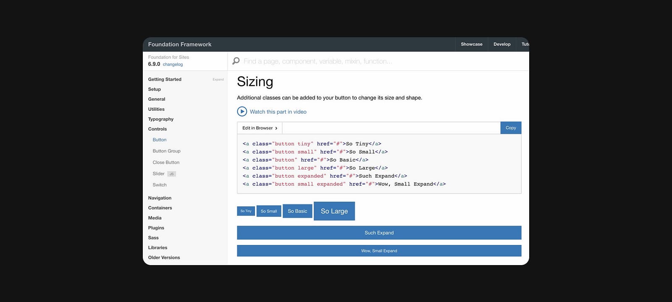Expand the Plugins sidebar section
Image resolution: width=672 pixels, height=302 pixels.
click(x=156, y=228)
